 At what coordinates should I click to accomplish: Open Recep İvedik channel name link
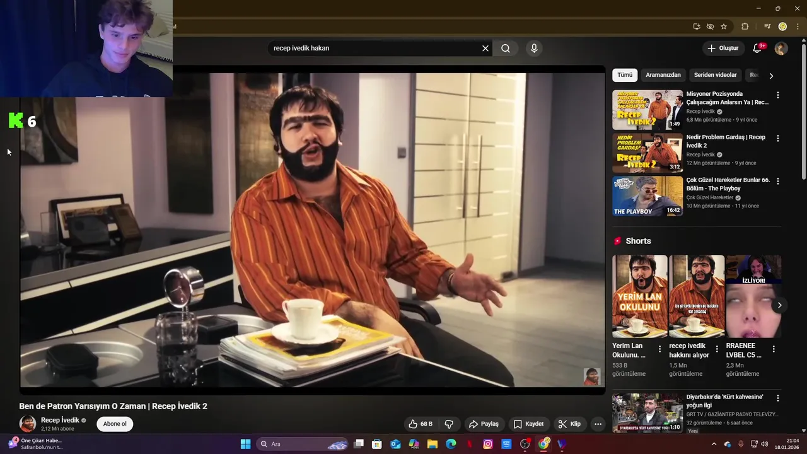[x=60, y=420]
